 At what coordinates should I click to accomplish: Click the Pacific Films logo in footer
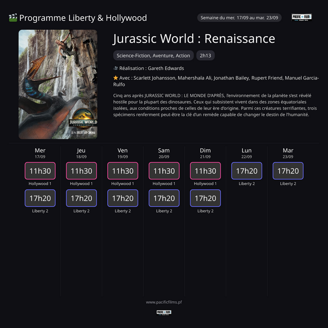pyautogui.click(x=164, y=312)
